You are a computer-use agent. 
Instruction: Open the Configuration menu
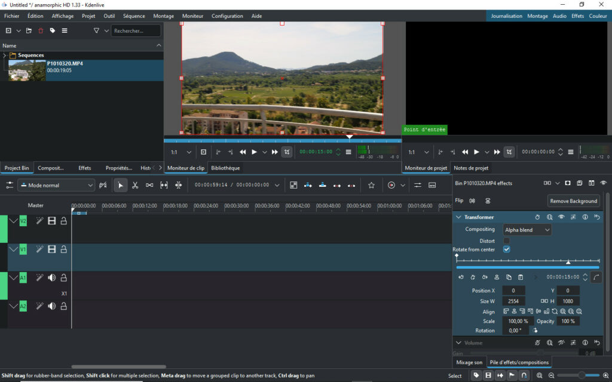coord(227,16)
